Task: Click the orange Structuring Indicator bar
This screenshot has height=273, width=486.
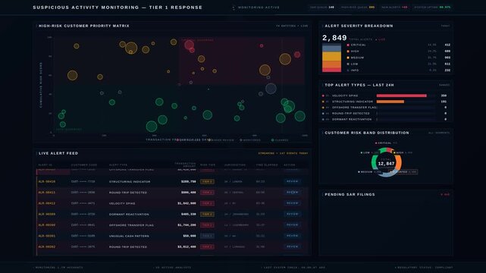Action: [x=390, y=102]
